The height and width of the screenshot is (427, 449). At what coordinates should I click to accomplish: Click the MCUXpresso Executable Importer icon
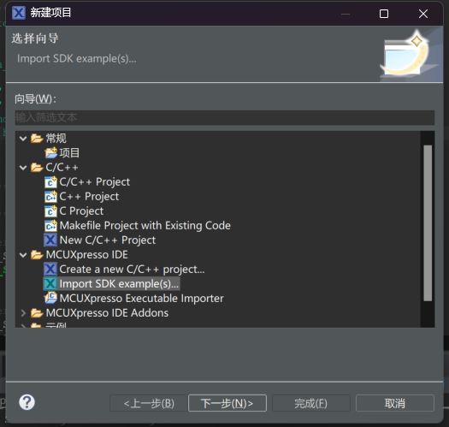pos(50,298)
